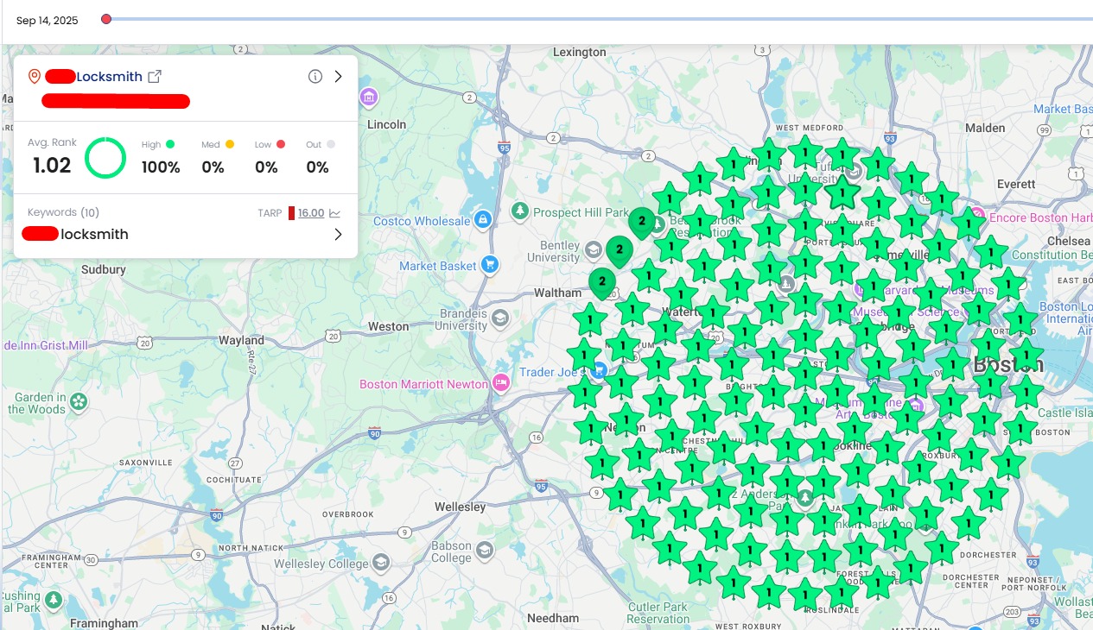
Task: Open the Keywords (10) list
Action: coord(63,212)
